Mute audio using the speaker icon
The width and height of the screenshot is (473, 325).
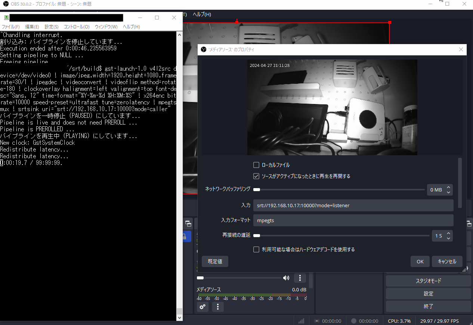pos(286,278)
